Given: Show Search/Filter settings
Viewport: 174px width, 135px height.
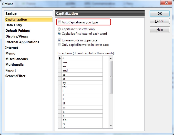Looking at the screenshot, I should pyautogui.click(x=15, y=76).
